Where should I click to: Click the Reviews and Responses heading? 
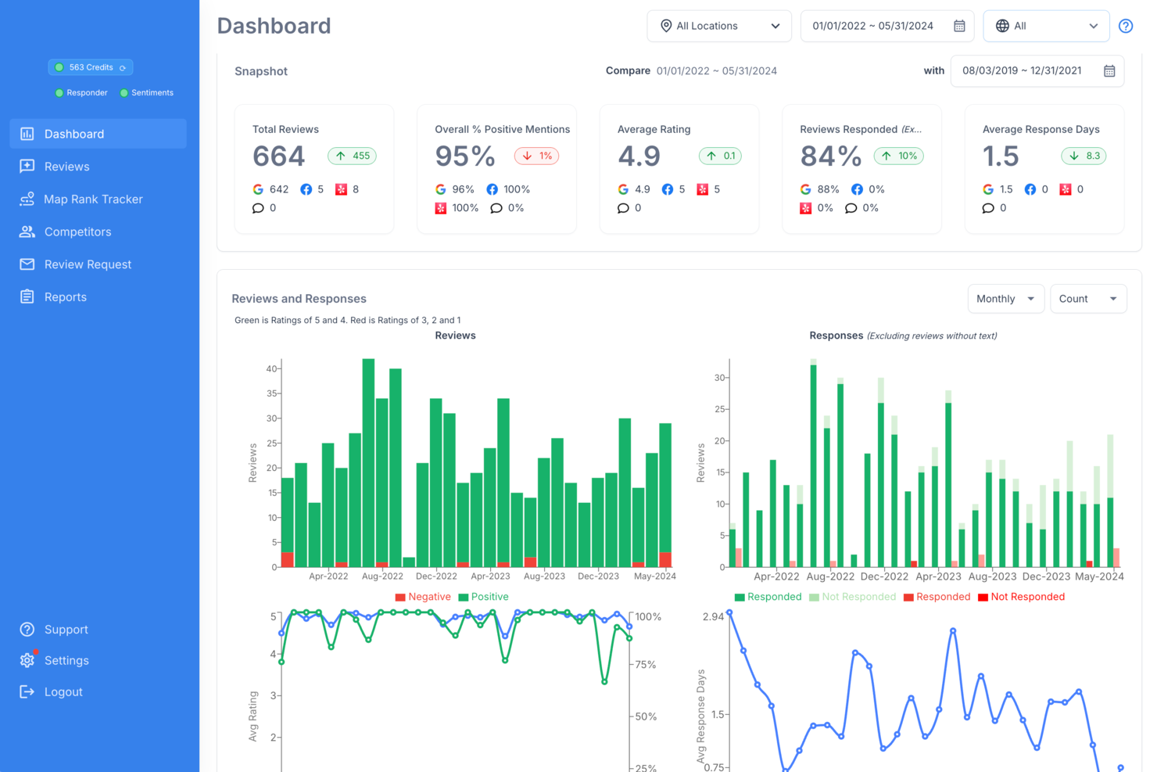[299, 299]
